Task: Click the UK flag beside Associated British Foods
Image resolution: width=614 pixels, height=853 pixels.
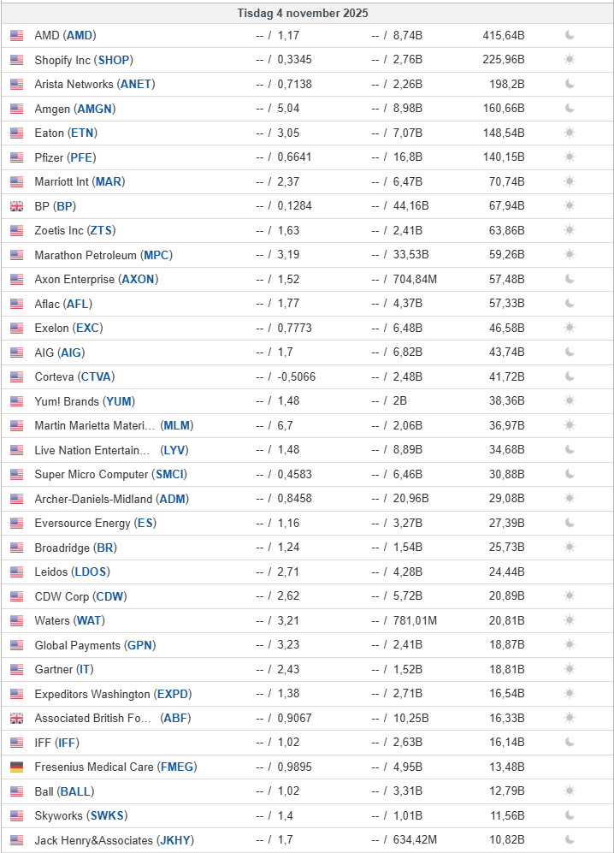Action: point(17,718)
